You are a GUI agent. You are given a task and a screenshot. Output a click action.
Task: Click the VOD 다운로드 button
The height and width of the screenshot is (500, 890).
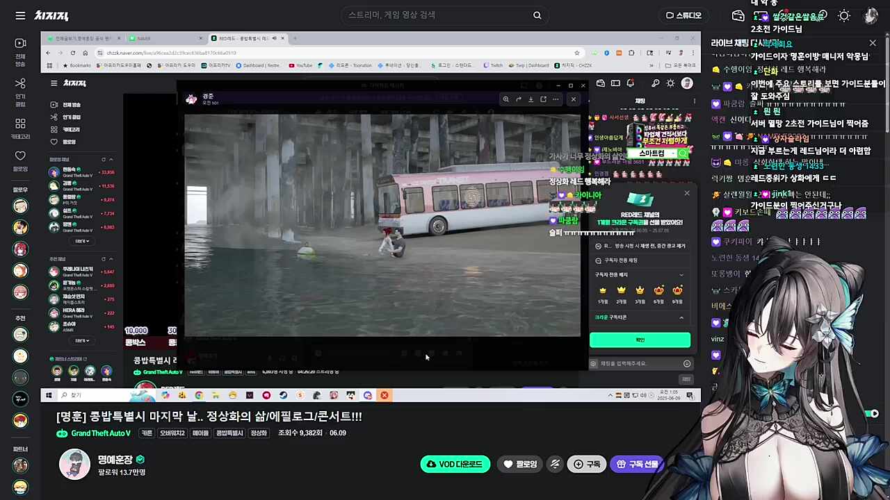(x=455, y=464)
